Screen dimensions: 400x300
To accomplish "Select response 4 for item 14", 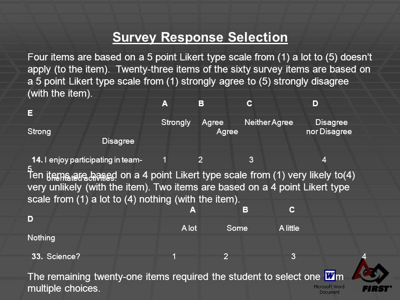I will coord(324,160).
